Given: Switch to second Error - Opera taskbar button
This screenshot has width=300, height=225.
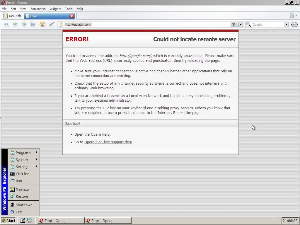Looking at the screenshot, I should 108,221.
